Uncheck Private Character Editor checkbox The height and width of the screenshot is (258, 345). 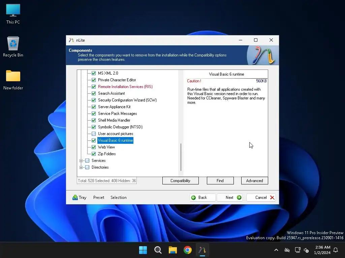click(x=94, y=80)
